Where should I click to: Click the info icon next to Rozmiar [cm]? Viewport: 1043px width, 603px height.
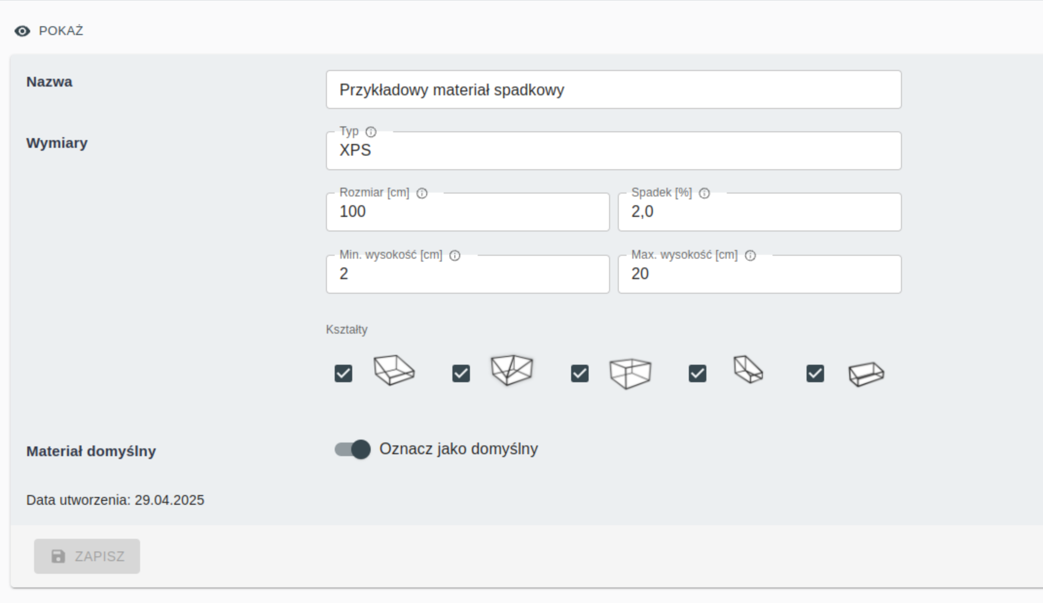pyautogui.click(x=422, y=193)
